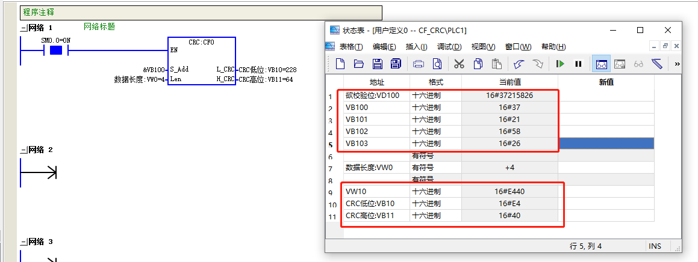The height and width of the screenshot is (262, 698).
Task: Select the VB102 address cell
Action: pyautogui.click(x=376, y=132)
